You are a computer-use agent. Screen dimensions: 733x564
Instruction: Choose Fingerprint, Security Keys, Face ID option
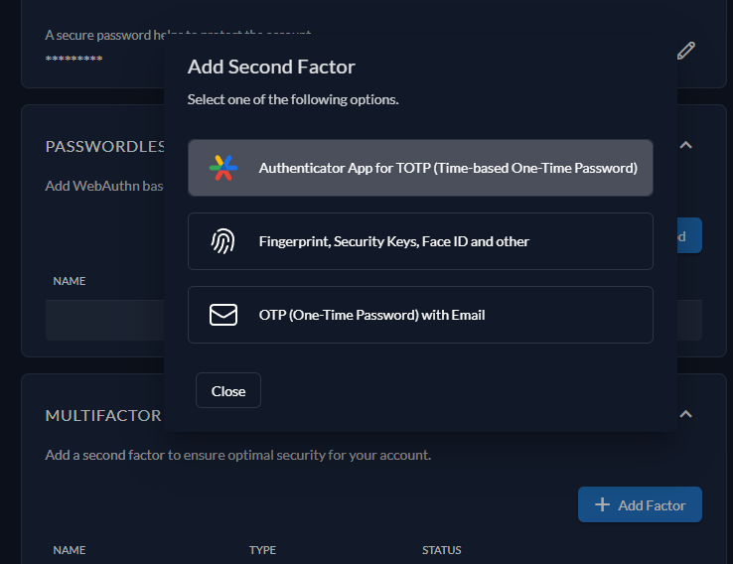click(x=419, y=241)
